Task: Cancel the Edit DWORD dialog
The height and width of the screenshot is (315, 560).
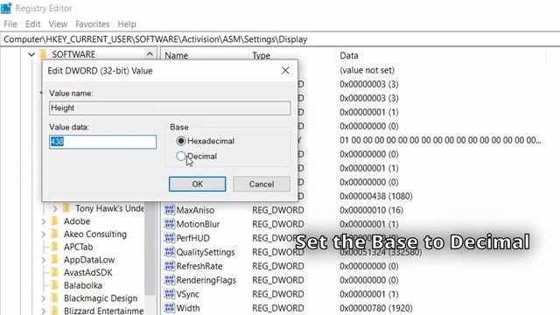Action: pos(262,184)
